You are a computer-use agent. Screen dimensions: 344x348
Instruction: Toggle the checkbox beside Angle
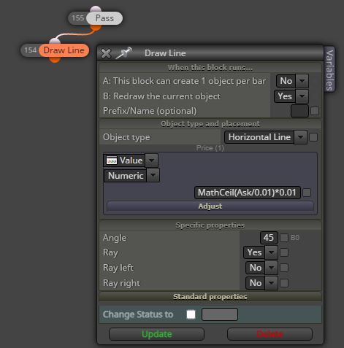click(x=284, y=238)
